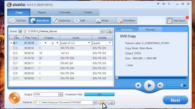Open the help question mark menu
The image size is (195, 109).
169,4
